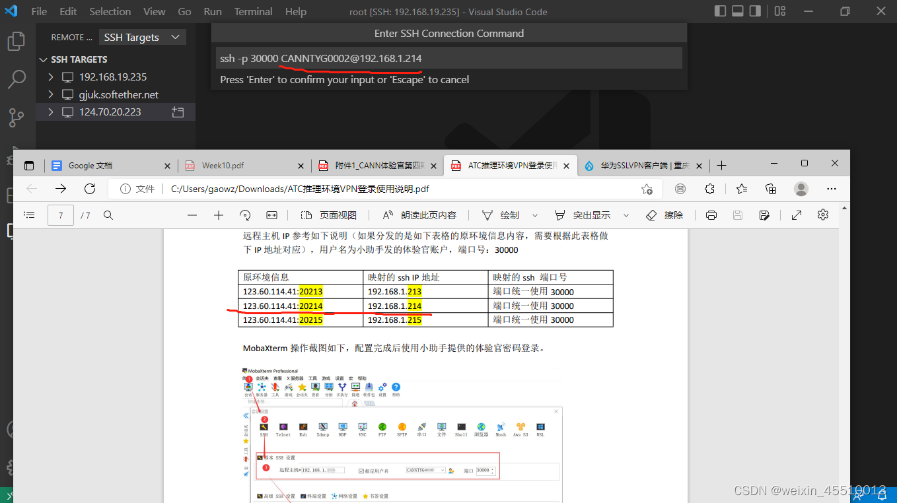Screen dimensions: 897x503
Task: Open PDF viewer settings gear
Action: (x=823, y=215)
